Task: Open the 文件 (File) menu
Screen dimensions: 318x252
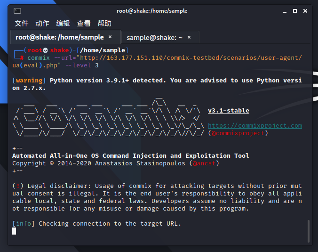Action: click(22, 24)
